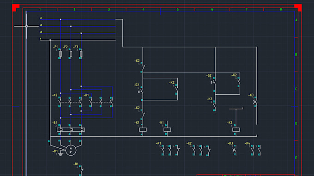This screenshot has width=314, height=176.
Task: Click the -M1 motor circle symbol
Action: click(71, 150)
